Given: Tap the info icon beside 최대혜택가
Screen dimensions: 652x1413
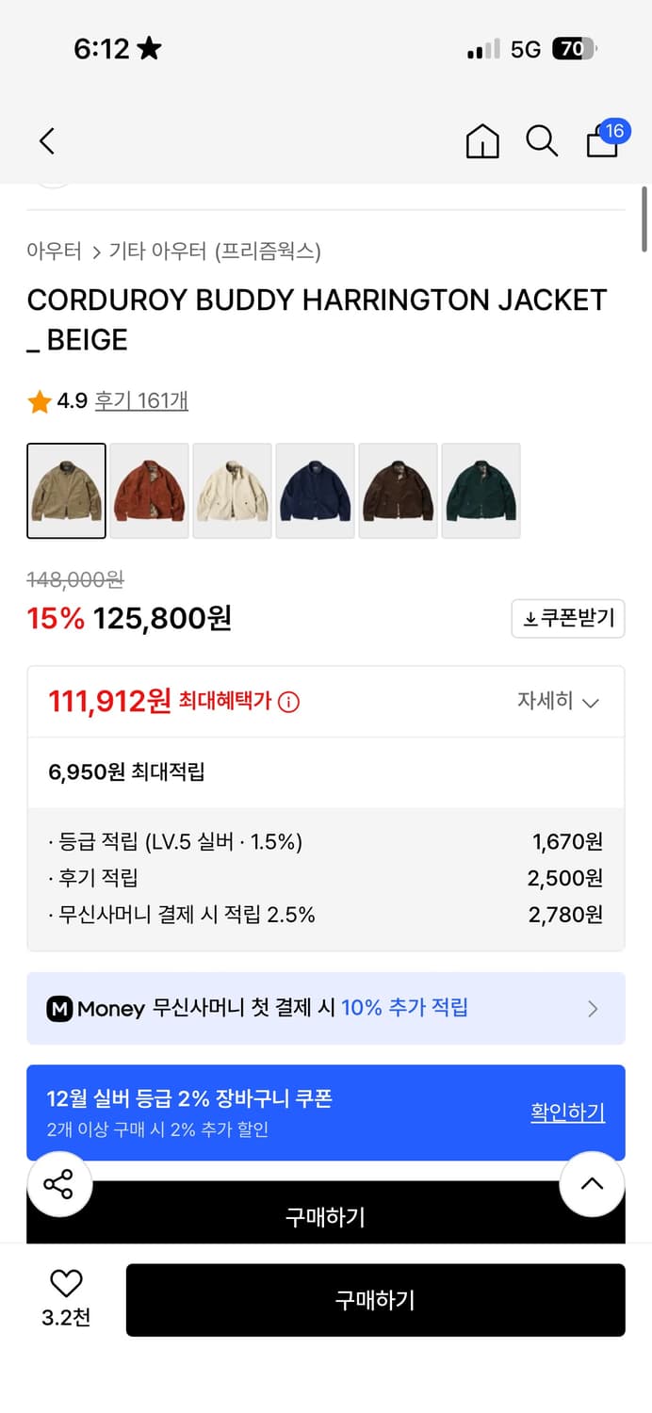Looking at the screenshot, I should pos(287,702).
